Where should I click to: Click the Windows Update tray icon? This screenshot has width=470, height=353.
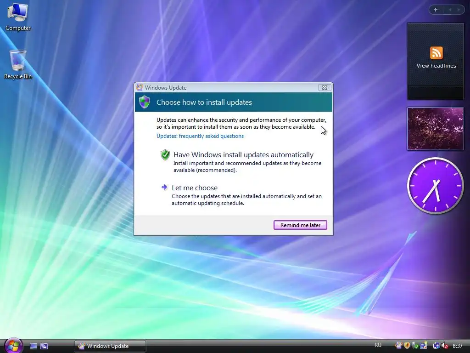point(399,346)
